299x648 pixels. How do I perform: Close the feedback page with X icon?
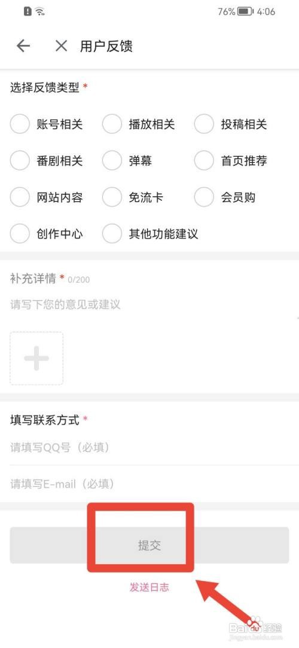[61, 46]
